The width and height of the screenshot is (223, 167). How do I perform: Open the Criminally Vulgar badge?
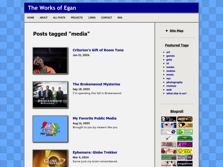pos(168,158)
